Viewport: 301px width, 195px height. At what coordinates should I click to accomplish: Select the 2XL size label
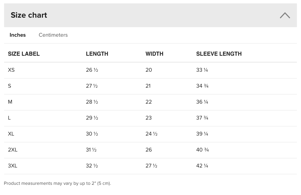pyautogui.click(x=13, y=150)
